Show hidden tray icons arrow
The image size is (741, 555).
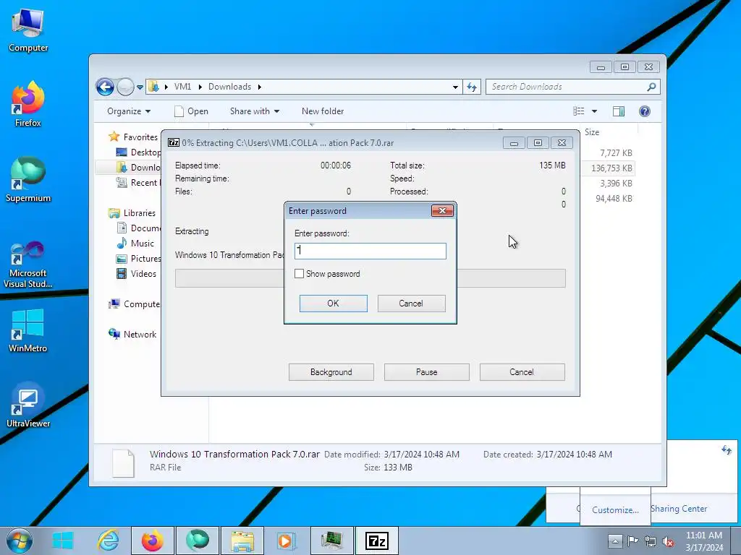point(615,541)
